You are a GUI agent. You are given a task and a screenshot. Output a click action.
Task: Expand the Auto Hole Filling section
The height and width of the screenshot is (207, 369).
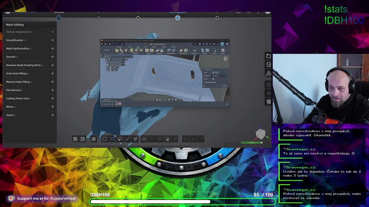[52, 74]
